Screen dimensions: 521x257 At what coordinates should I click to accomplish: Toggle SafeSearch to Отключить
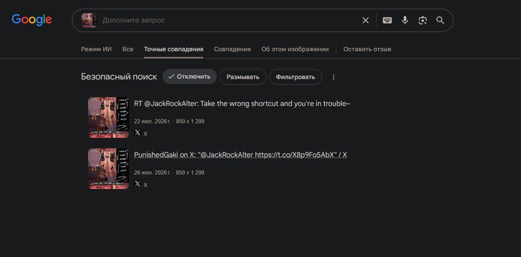(x=189, y=76)
